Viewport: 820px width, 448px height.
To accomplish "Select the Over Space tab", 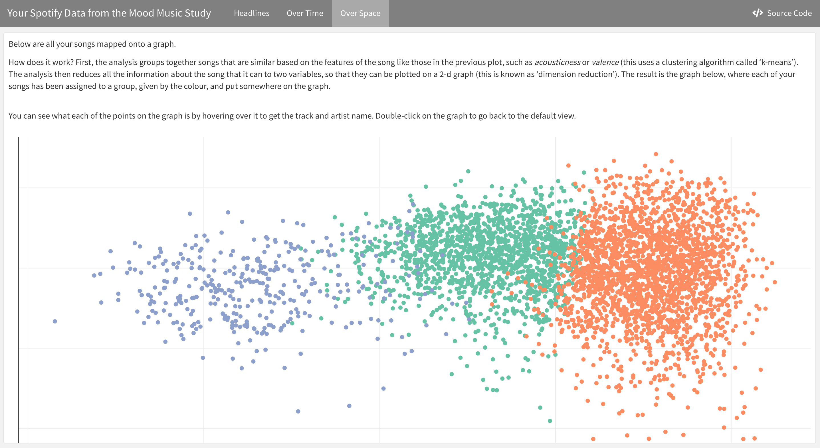I will 360,13.
